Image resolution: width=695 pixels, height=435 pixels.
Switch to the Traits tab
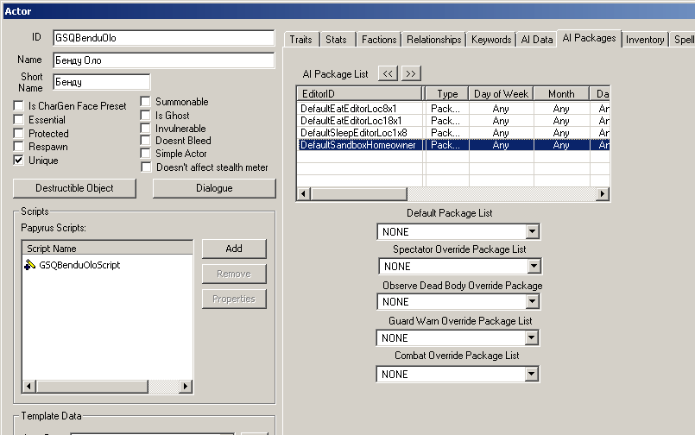pos(301,40)
